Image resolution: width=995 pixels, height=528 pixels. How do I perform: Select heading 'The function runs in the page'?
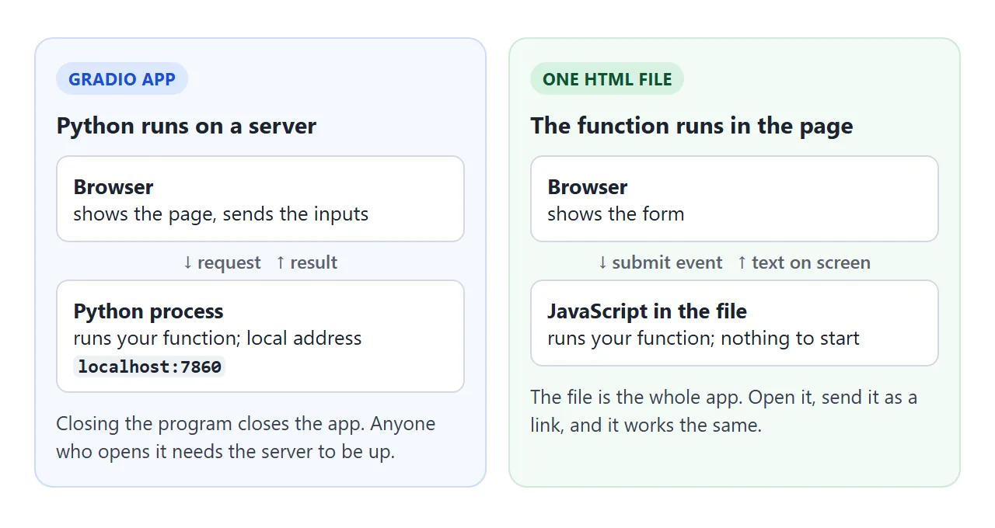click(x=692, y=126)
